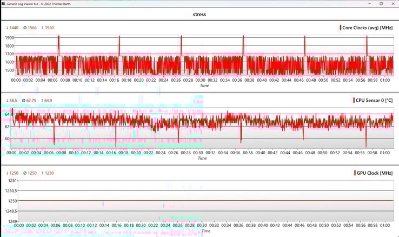Click the 00:50 tick on GPU Clock time axis
Image resolution: width=399 pixels, height=237 pixels.
324,225
